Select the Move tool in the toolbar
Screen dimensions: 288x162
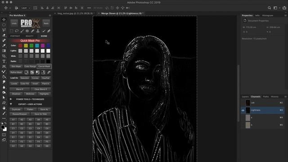point(4,20)
